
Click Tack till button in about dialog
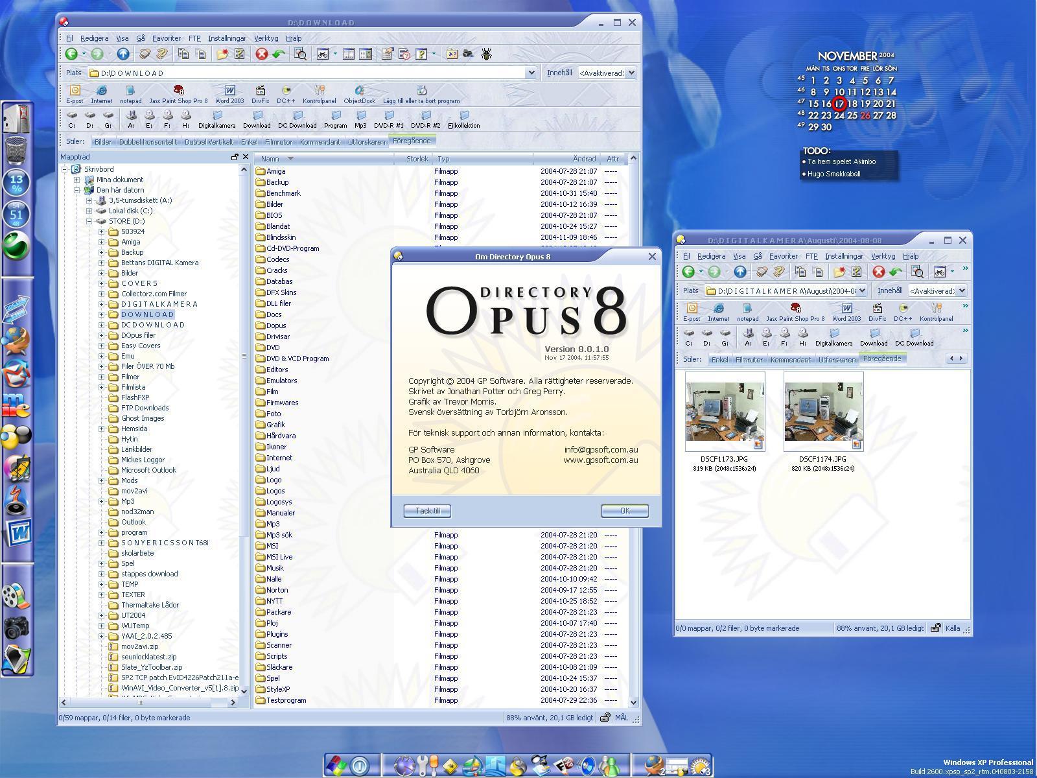click(x=427, y=511)
